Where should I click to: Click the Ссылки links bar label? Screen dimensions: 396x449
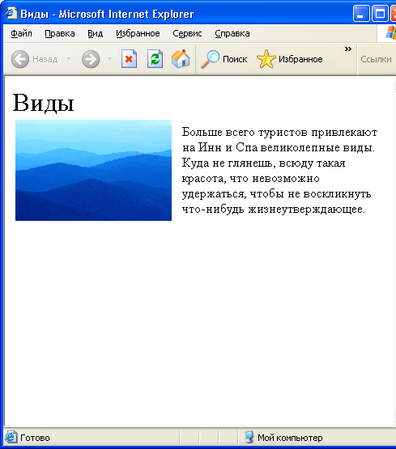[x=376, y=59]
